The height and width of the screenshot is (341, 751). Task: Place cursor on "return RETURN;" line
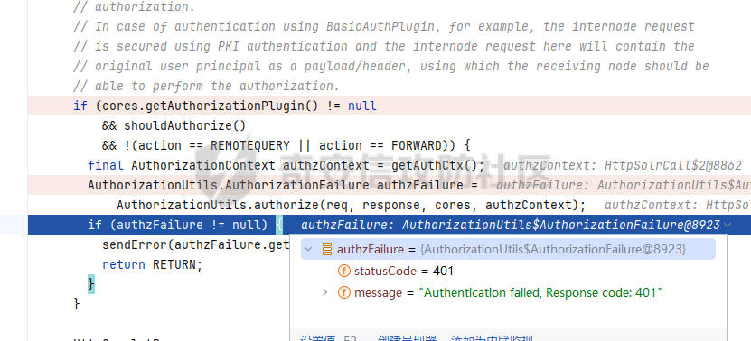pos(153,264)
